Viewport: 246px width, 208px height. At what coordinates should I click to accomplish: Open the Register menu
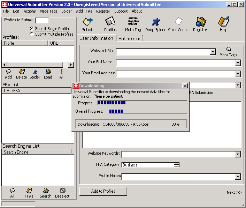coord(103,11)
